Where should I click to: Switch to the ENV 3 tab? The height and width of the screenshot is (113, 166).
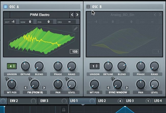click(x=44, y=101)
